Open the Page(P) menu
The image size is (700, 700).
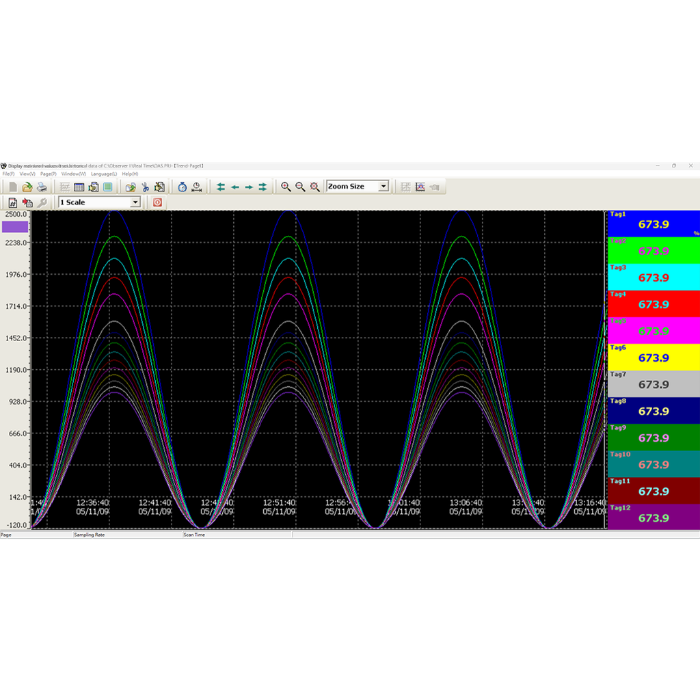pyautogui.click(x=48, y=174)
